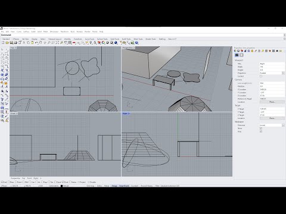
Task: Open the Dimension menu
Action: 54,32
